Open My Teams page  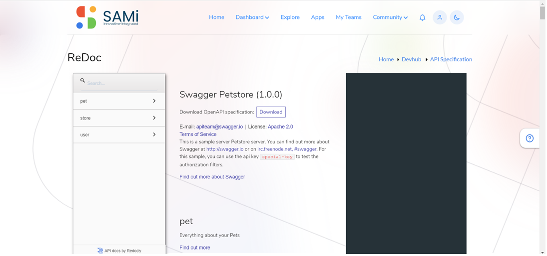[x=349, y=17]
